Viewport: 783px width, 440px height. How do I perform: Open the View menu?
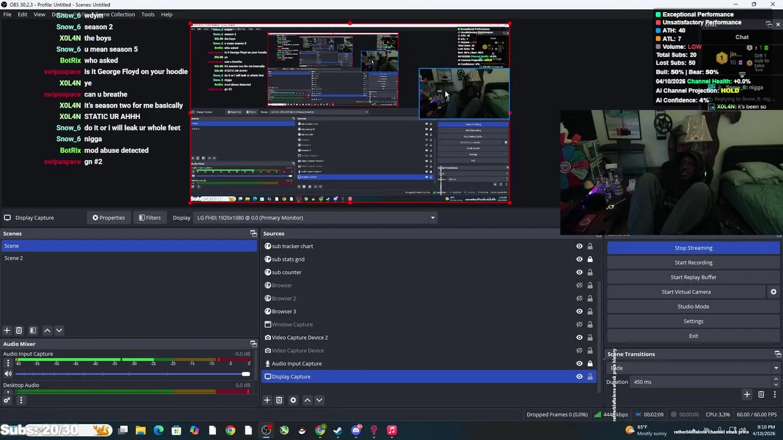pos(39,14)
